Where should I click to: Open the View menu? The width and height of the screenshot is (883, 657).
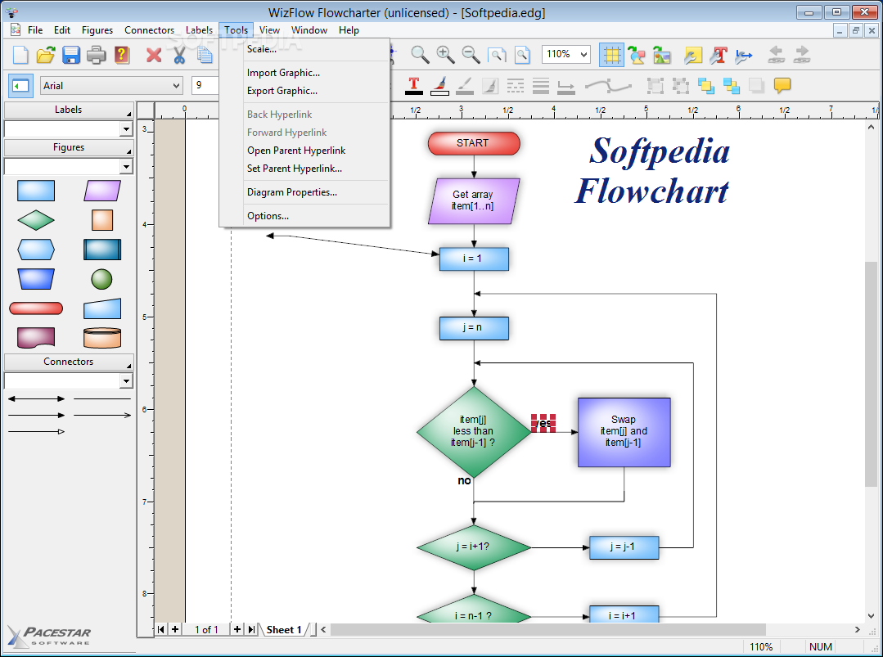pos(269,30)
